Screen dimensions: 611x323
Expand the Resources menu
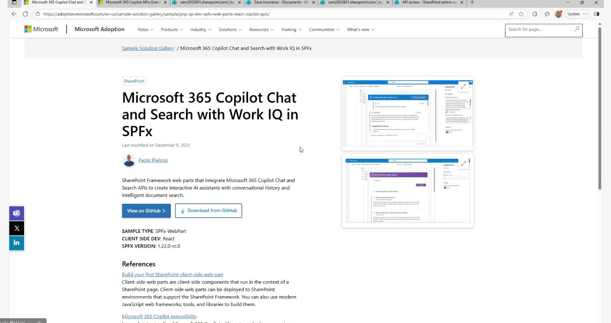pos(261,30)
